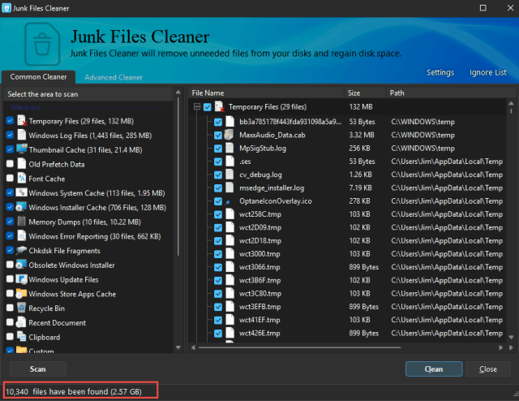This screenshot has width=519, height=401.
Task: Click the MaxxAudio_Data.cab archive icon
Action: click(229, 135)
